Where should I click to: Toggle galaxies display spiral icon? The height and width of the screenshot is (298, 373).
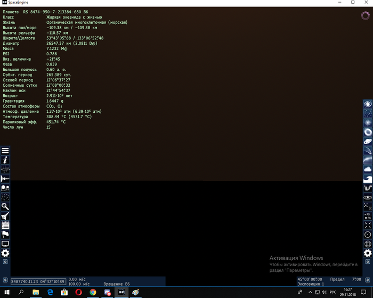(368, 104)
